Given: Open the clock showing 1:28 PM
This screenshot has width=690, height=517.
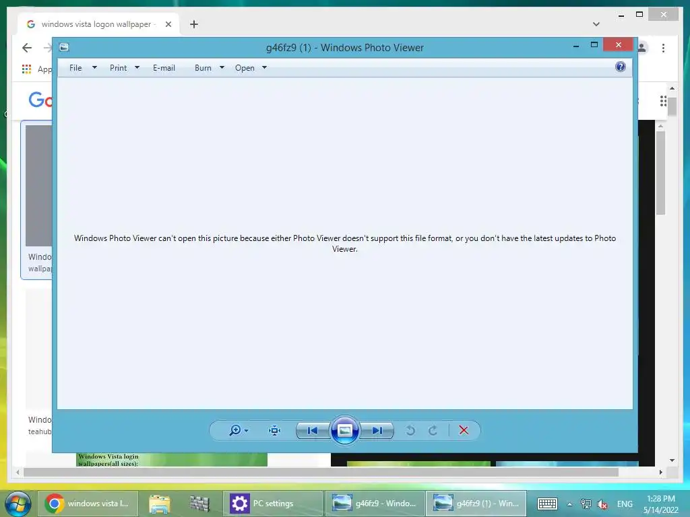Looking at the screenshot, I should pyautogui.click(x=661, y=504).
